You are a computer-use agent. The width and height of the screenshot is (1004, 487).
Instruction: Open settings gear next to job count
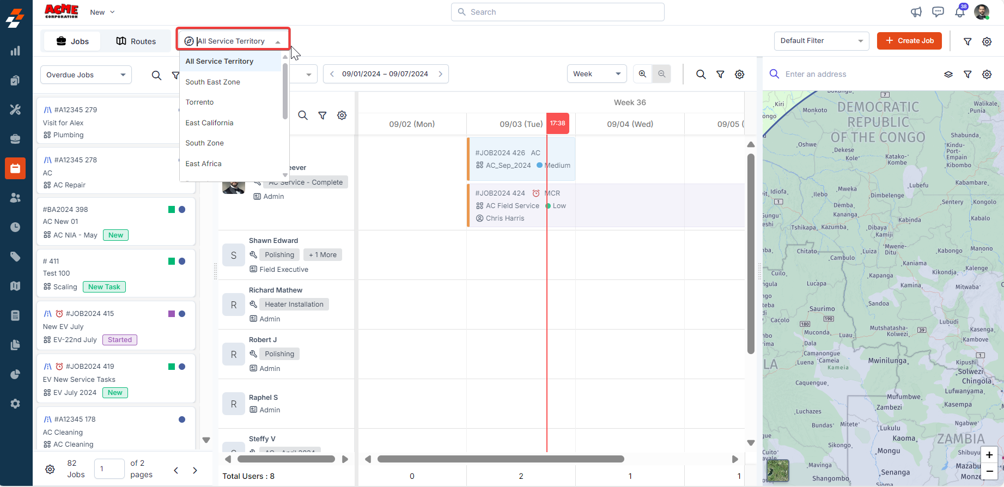coord(50,470)
